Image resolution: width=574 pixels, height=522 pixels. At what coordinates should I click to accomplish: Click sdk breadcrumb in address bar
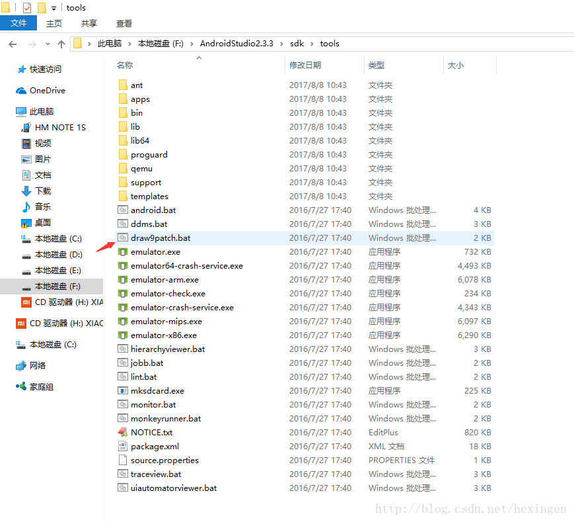[297, 44]
